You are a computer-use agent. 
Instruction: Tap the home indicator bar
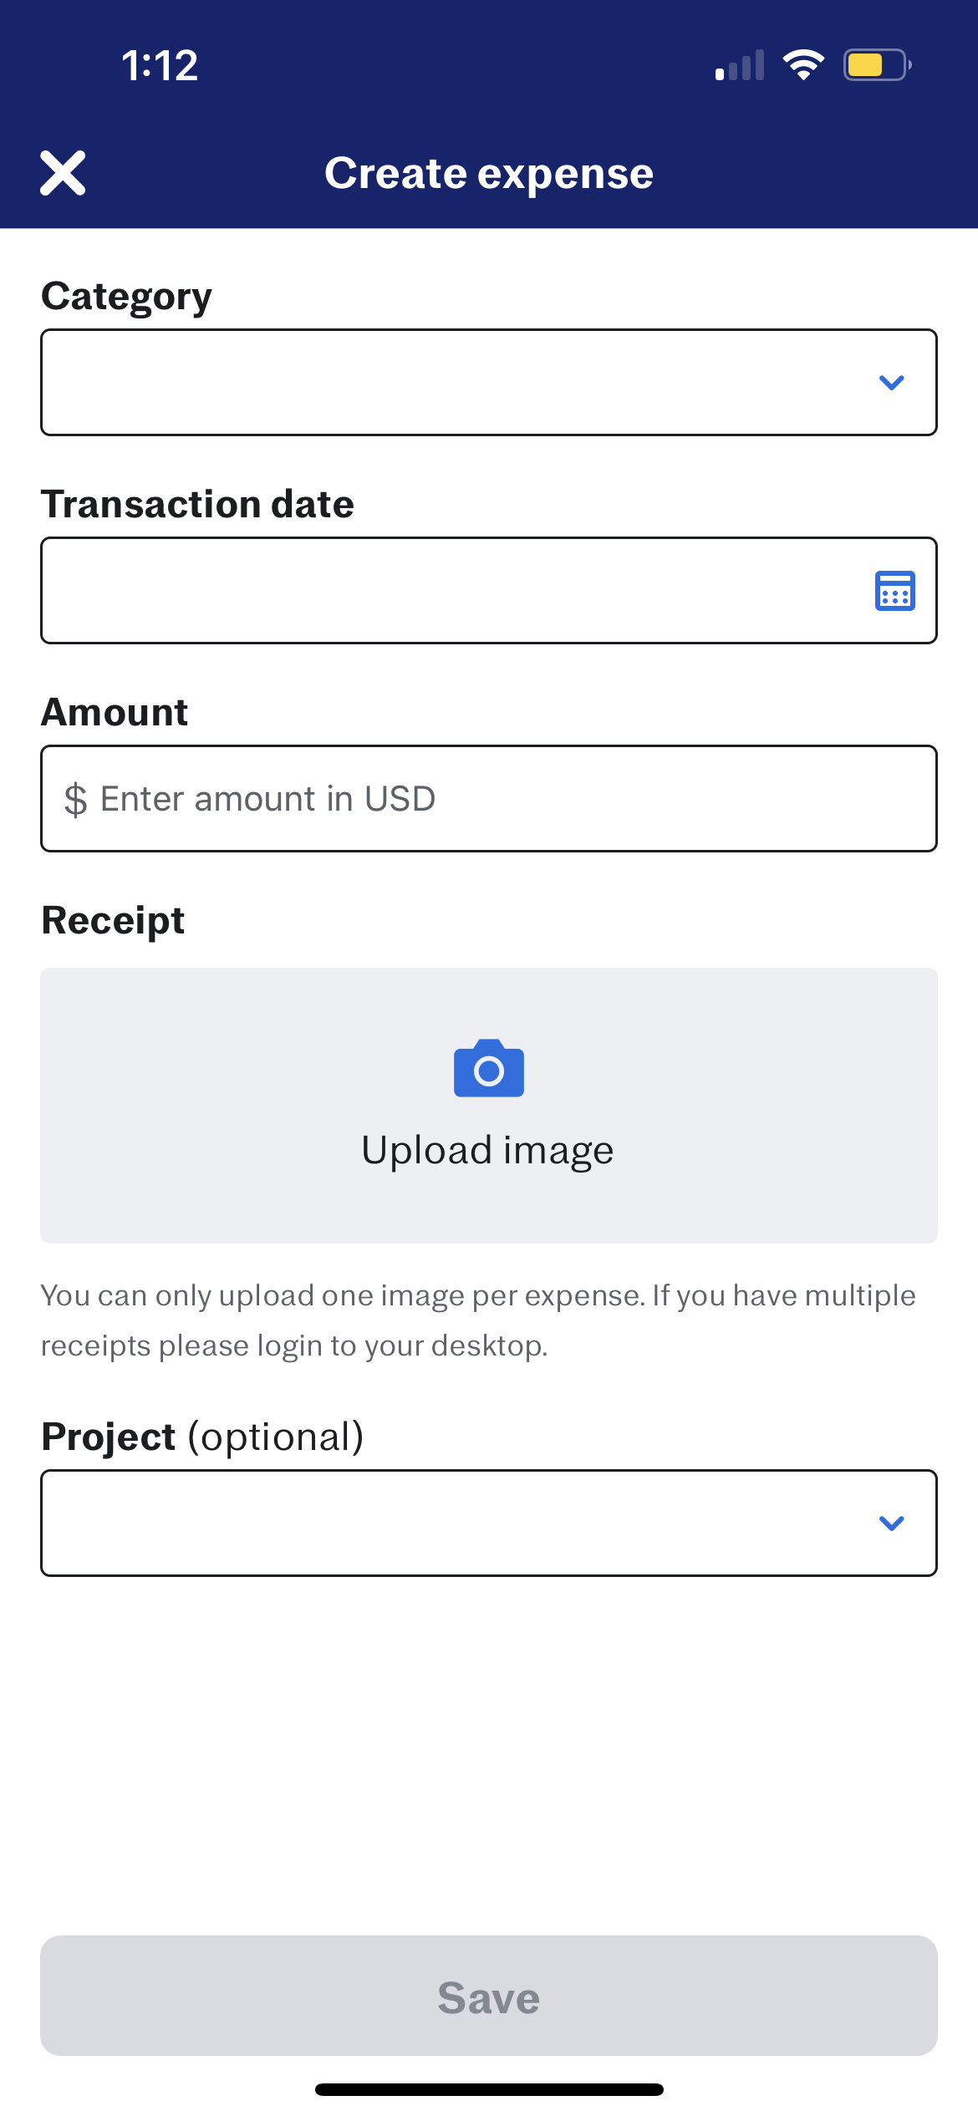(489, 2089)
